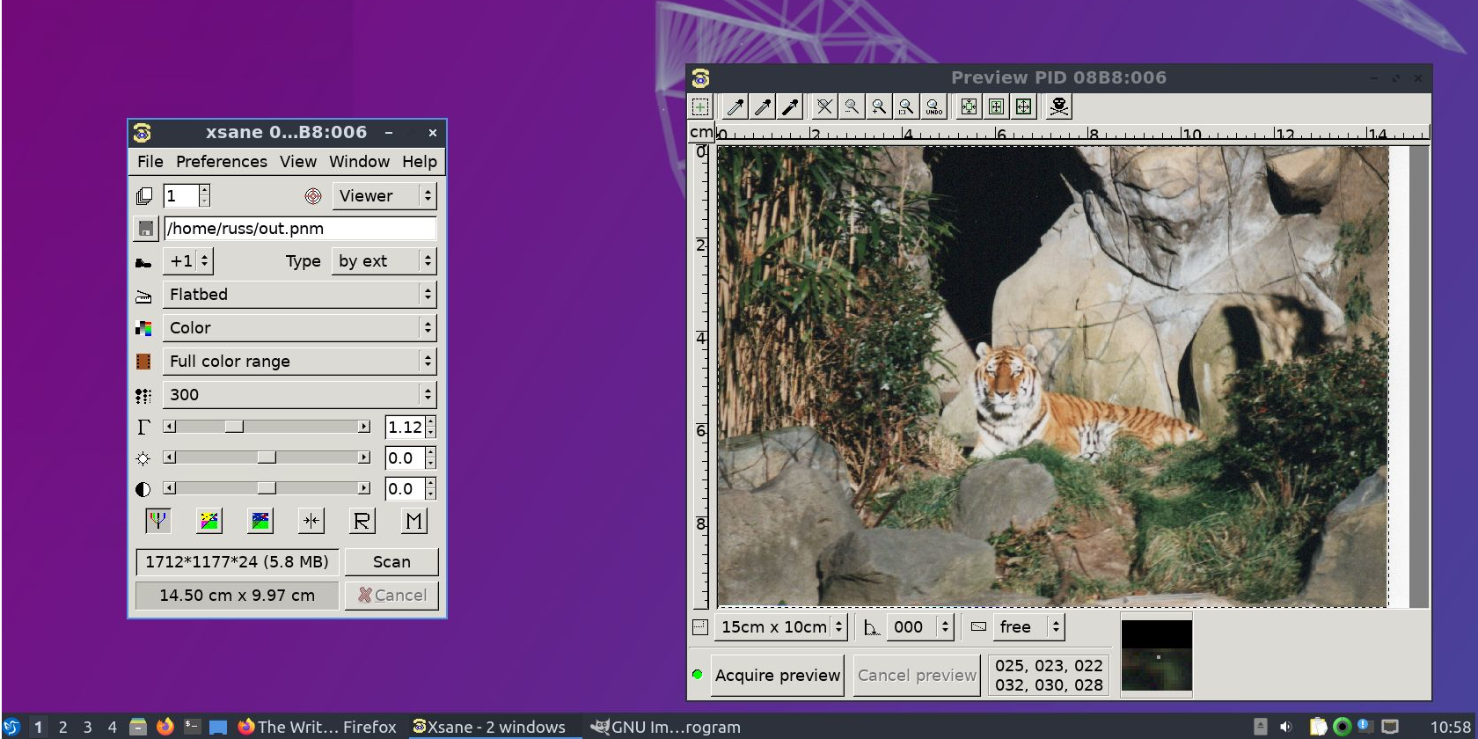1478x739 pixels.
Task: Click the Scan button
Action: click(x=391, y=561)
